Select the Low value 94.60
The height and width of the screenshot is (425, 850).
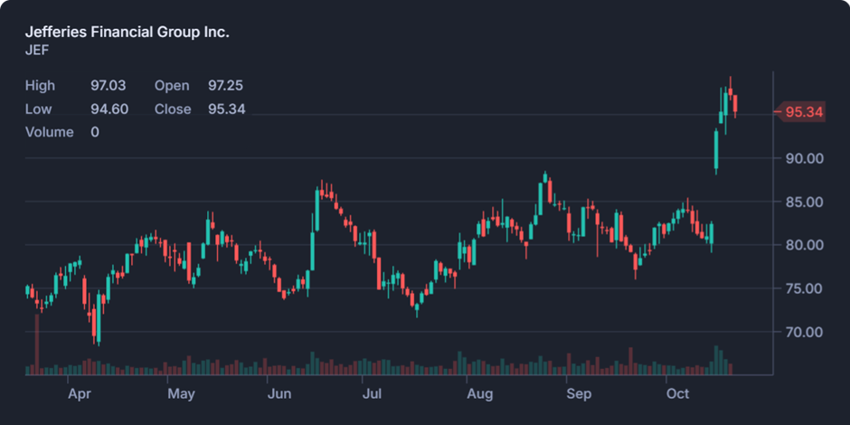pyautogui.click(x=109, y=109)
